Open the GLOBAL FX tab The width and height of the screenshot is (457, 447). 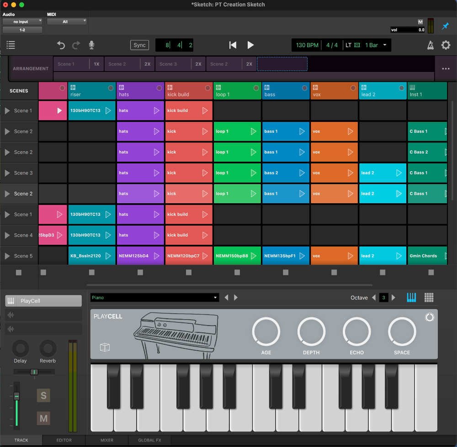click(x=149, y=440)
